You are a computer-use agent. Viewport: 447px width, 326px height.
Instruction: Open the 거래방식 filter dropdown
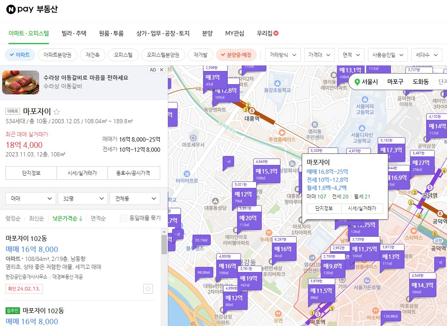pyautogui.click(x=283, y=55)
